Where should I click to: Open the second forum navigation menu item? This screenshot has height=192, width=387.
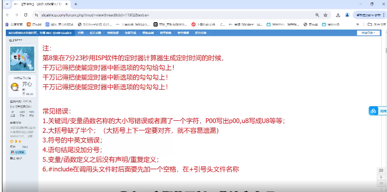95,32
